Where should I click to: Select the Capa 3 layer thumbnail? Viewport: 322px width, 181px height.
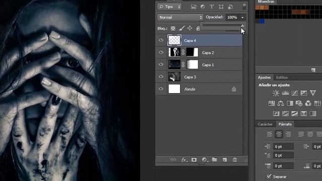175,76
